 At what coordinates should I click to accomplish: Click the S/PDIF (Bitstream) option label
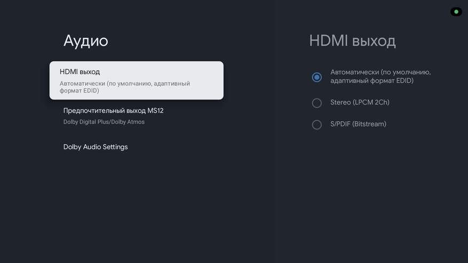tap(358, 124)
